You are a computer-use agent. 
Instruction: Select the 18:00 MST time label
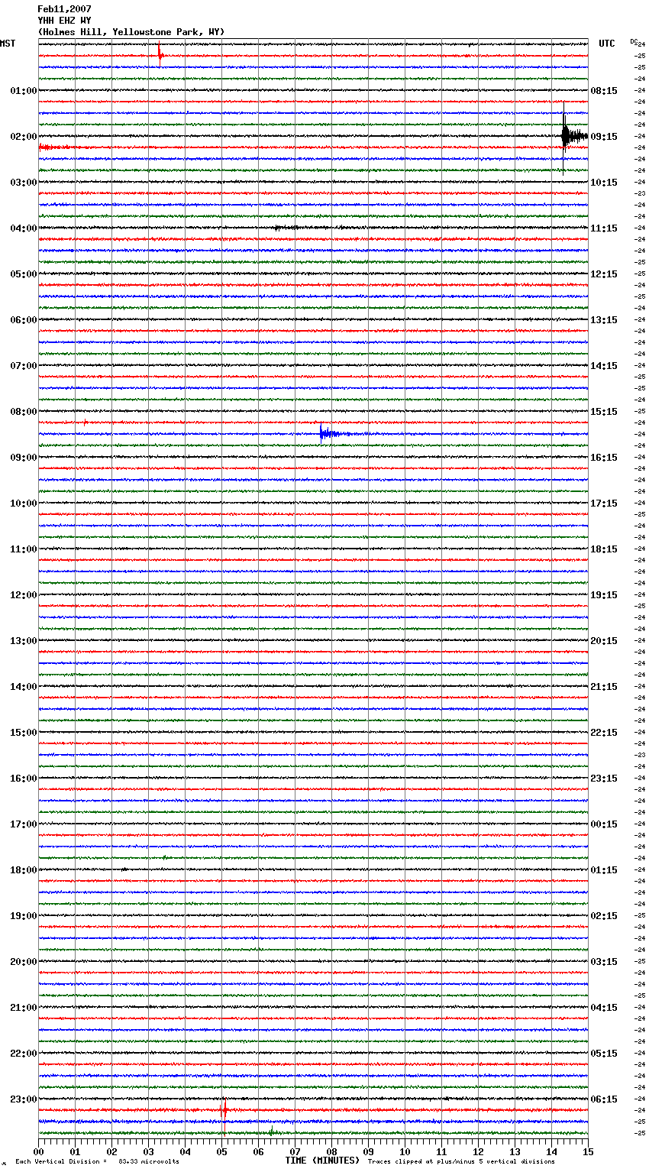click(x=23, y=870)
